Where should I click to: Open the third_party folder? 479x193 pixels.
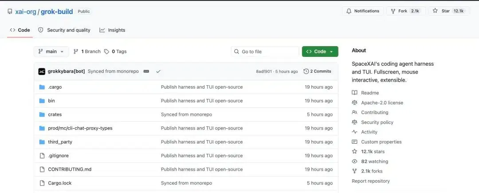click(x=60, y=142)
